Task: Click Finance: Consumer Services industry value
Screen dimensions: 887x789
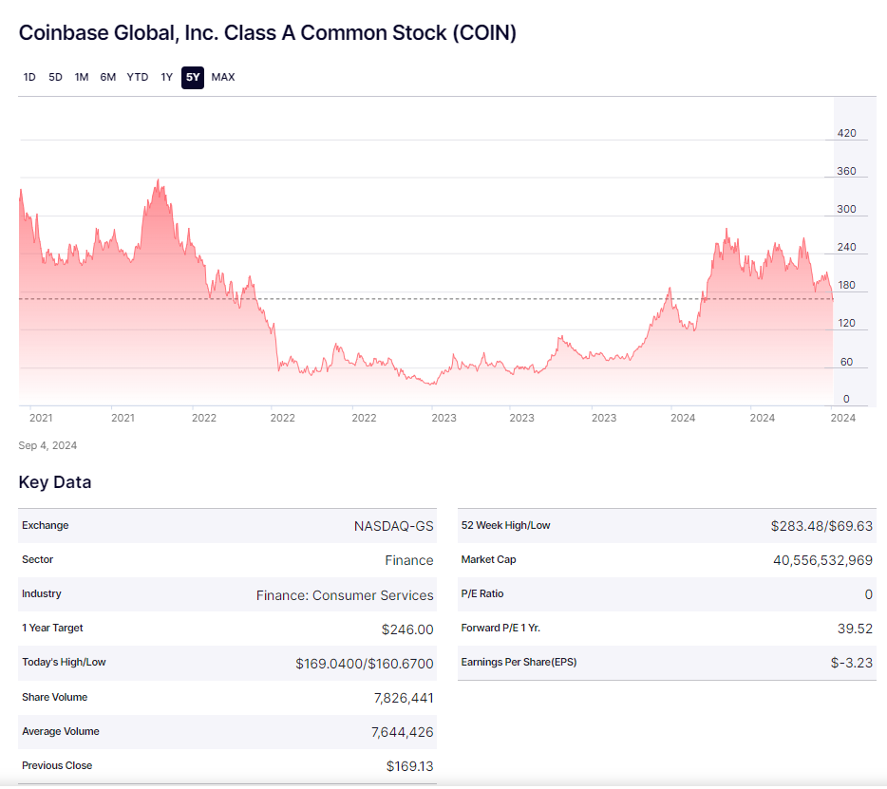Action: pyautogui.click(x=345, y=595)
